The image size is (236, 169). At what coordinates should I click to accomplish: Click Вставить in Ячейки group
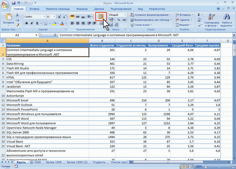coord(184,15)
